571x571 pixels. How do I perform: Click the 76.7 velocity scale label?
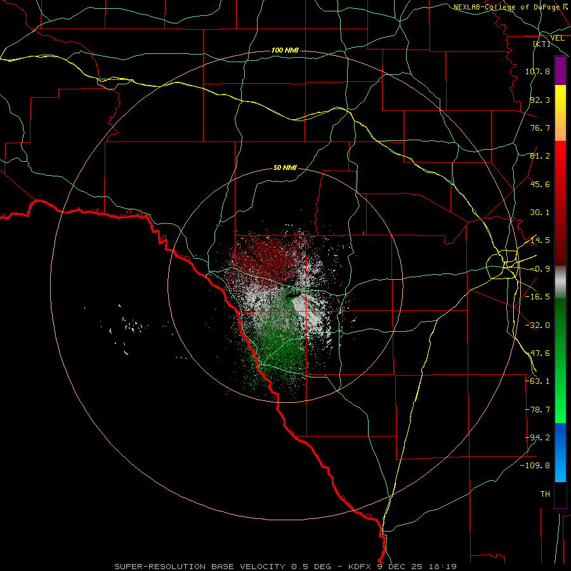540,128
